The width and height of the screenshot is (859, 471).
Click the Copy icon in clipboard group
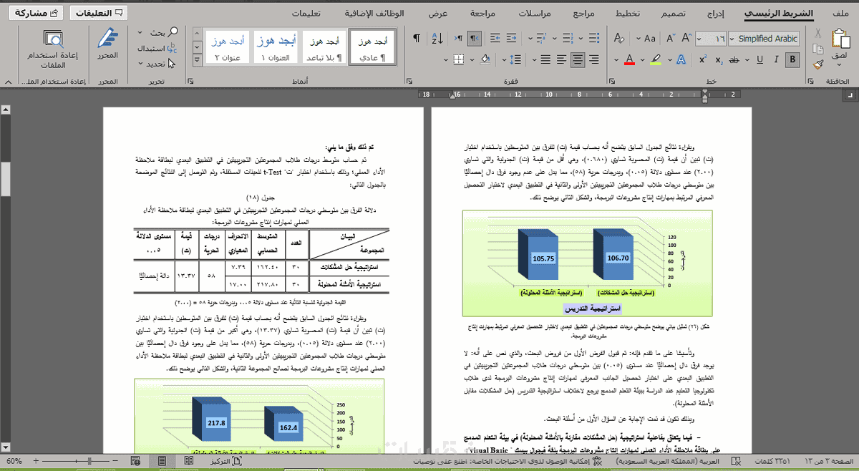pyautogui.click(x=817, y=49)
